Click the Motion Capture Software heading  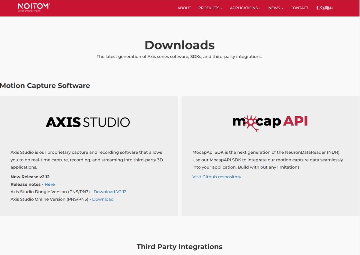click(45, 86)
